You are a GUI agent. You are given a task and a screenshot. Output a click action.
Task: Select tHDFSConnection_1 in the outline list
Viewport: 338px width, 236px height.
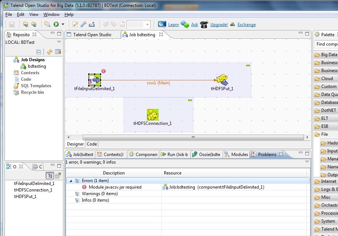33,190
